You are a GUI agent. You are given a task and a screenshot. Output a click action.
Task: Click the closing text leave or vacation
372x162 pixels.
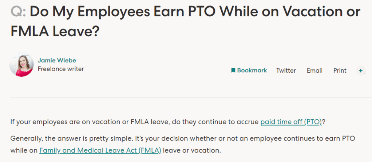(x=192, y=150)
